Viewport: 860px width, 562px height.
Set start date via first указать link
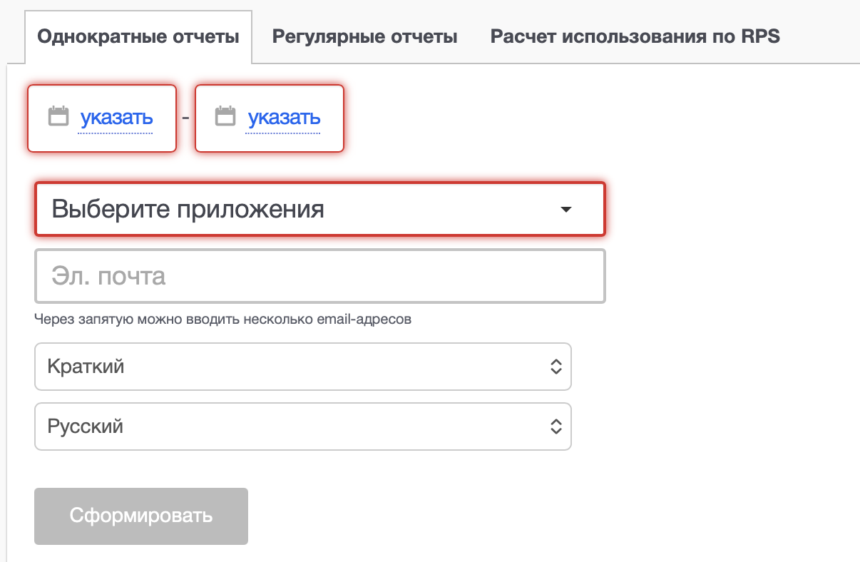click(x=116, y=118)
